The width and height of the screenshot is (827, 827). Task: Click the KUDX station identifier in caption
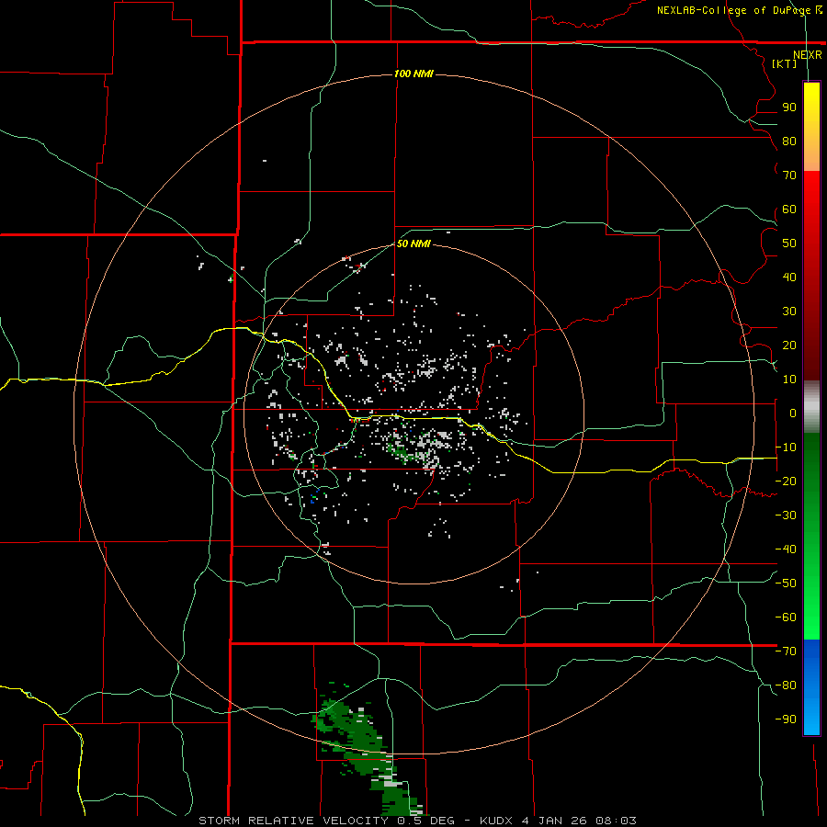tap(496, 821)
